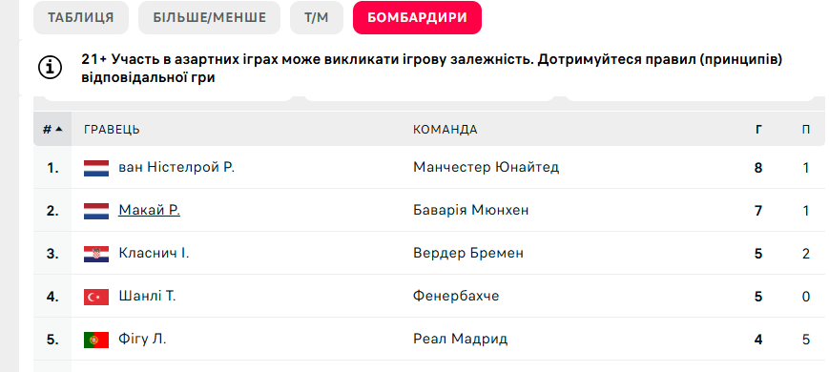Open player link Макай Р.
Screen dimensions: 829x372
(149, 210)
